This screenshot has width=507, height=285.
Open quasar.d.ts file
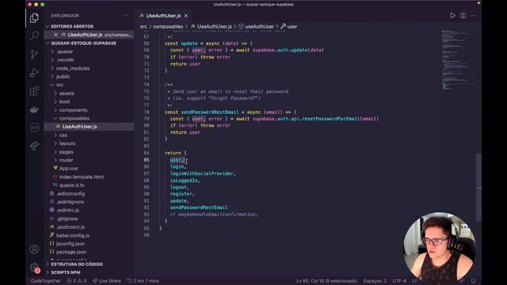(71, 185)
